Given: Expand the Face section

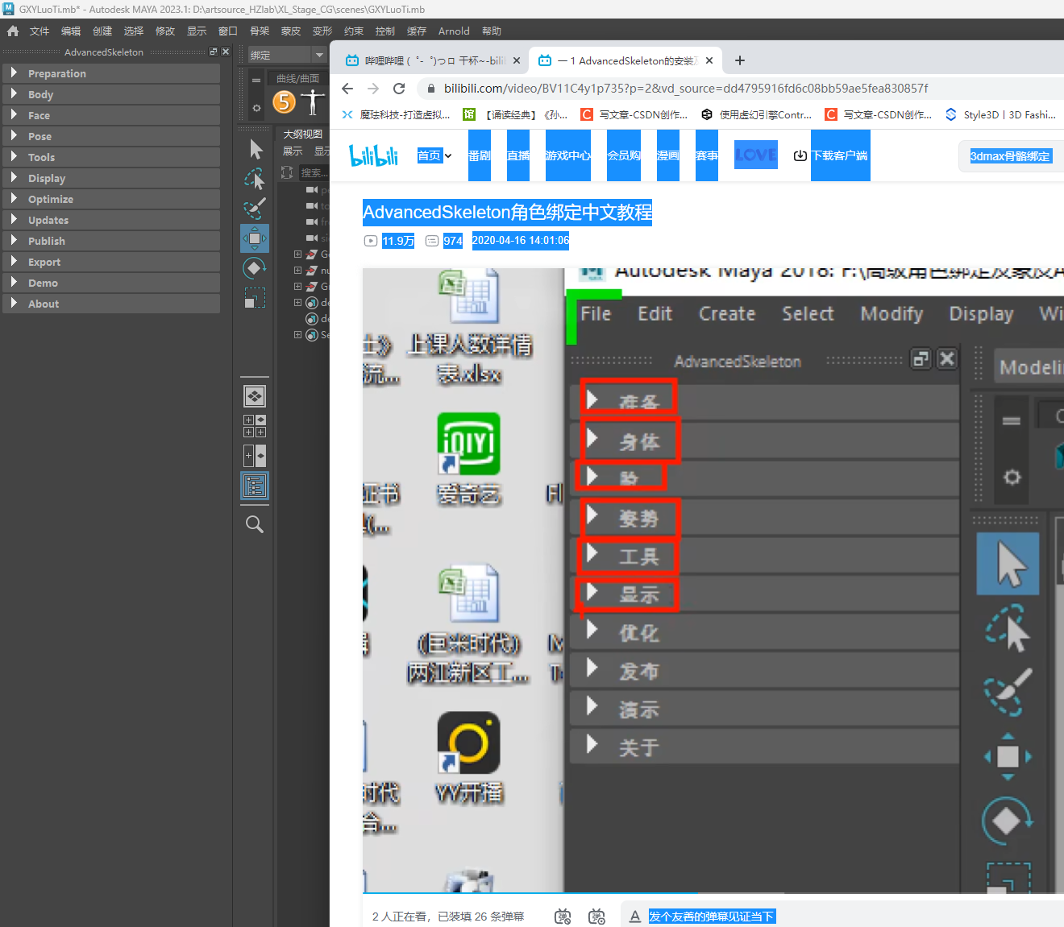Looking at the screenshot, I should (x=111, y=115).
